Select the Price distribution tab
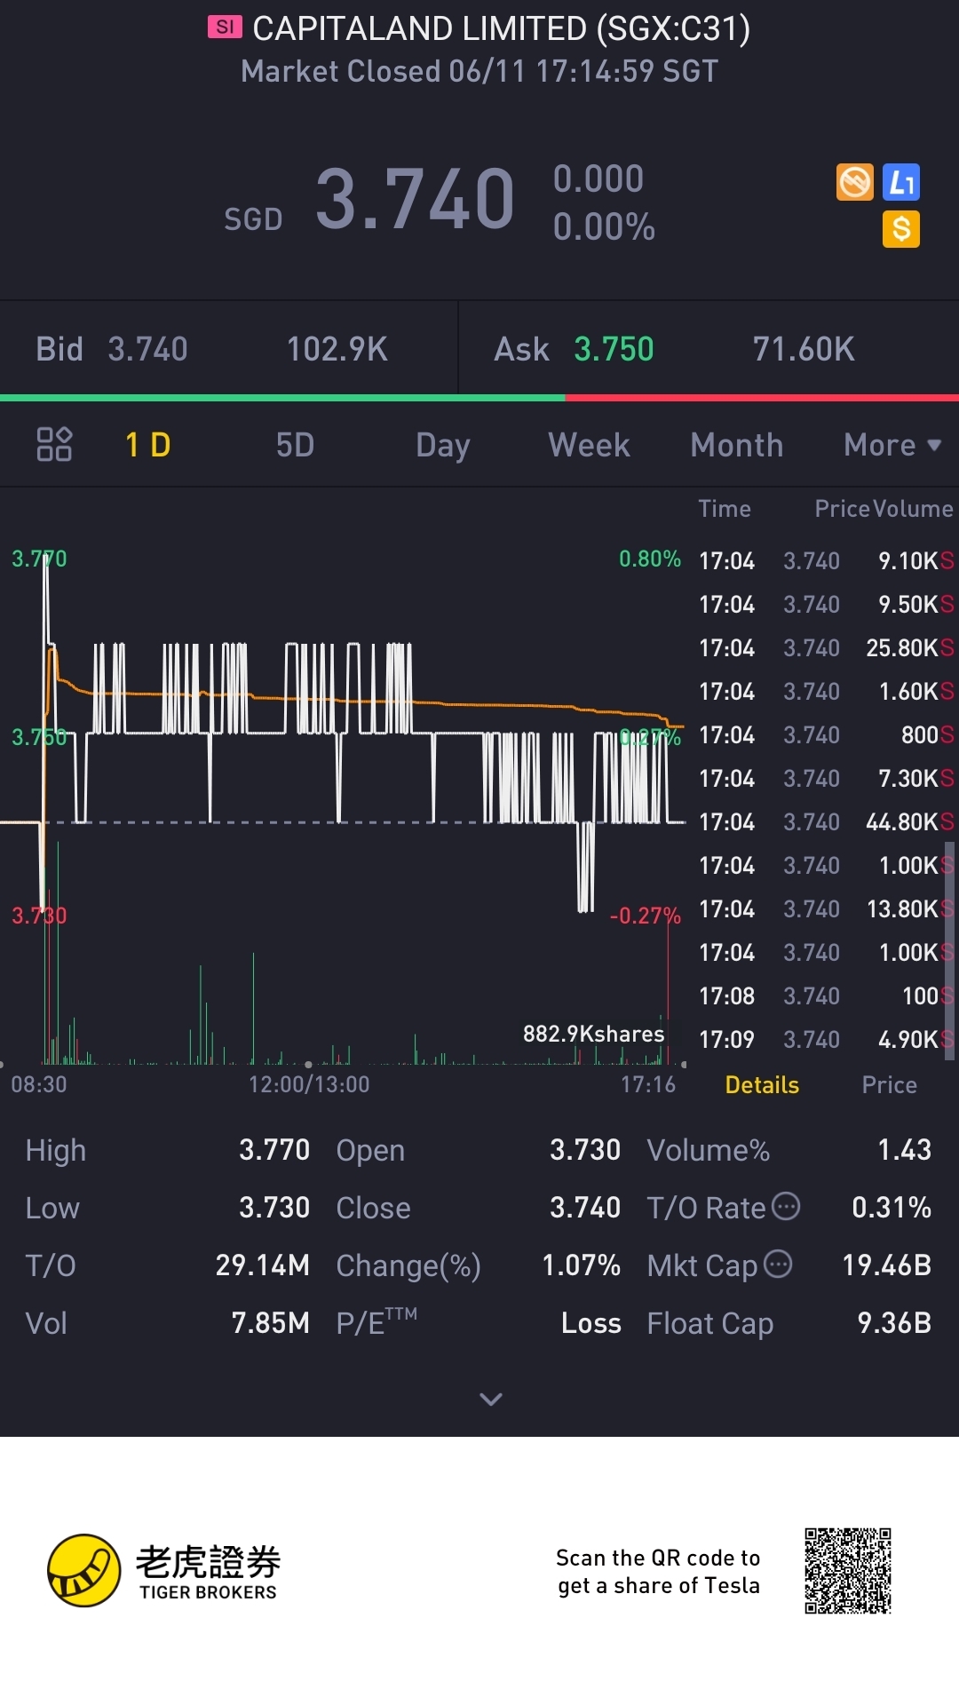959x1705 pixels. [889, 1085]
